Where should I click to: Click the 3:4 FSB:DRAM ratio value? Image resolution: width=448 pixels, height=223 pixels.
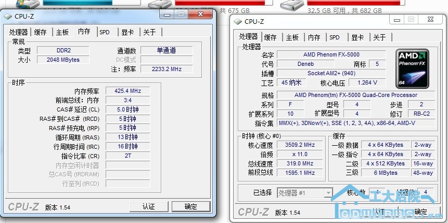(127, 100)
